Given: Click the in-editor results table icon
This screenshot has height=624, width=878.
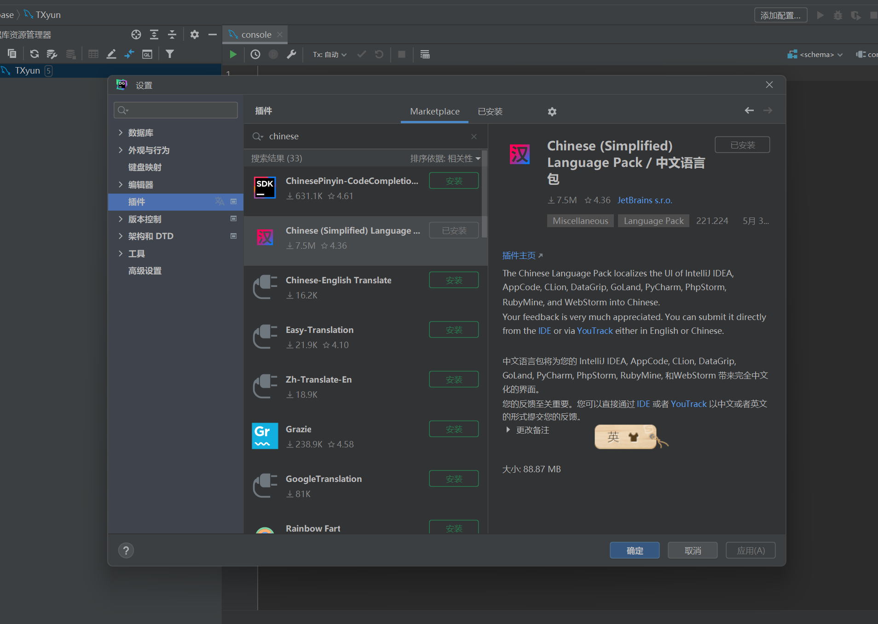Looking at the screenshot, I should pos(425,54).
